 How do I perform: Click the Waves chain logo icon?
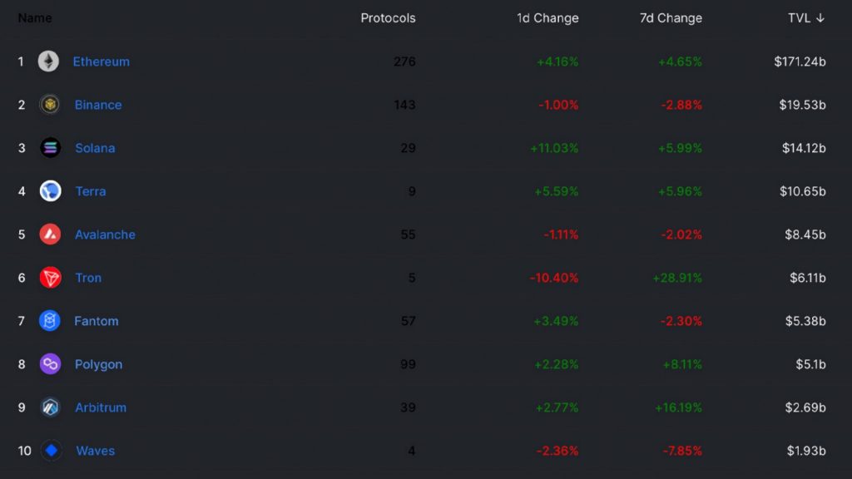coord(52,451)
